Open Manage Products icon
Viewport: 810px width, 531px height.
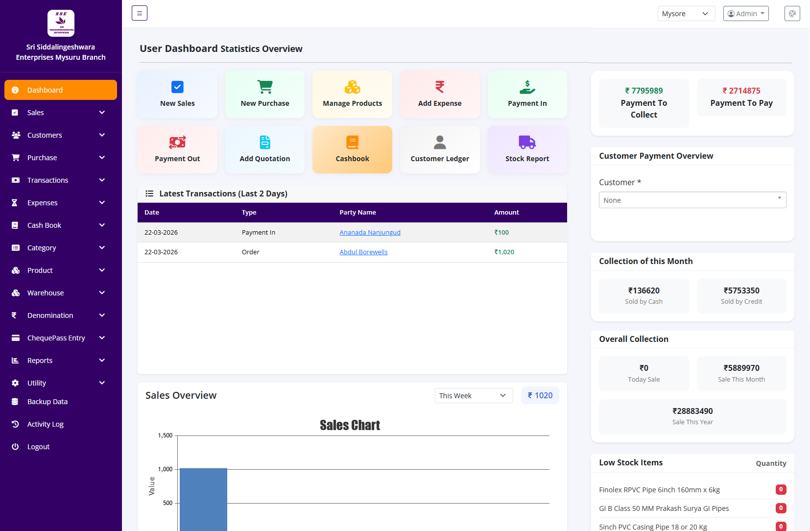(x=352, y=87)
